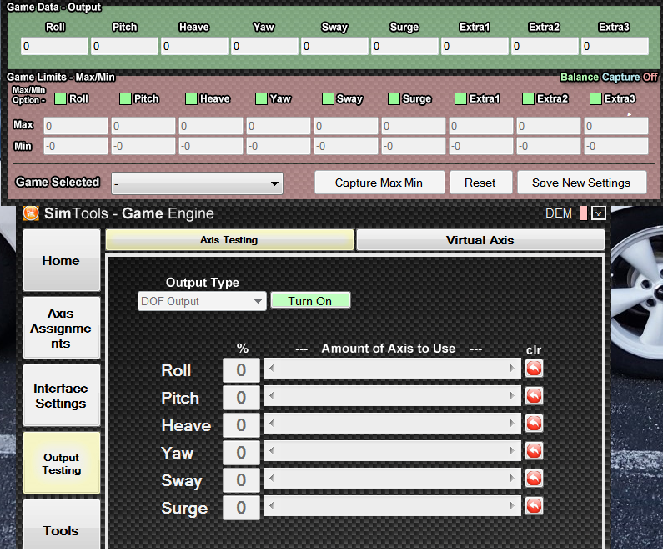Image resolution: width=663 pixels, height=552 pixels.
Task: Click the Sway slider right arrow
Action: (x=512, y=478)
